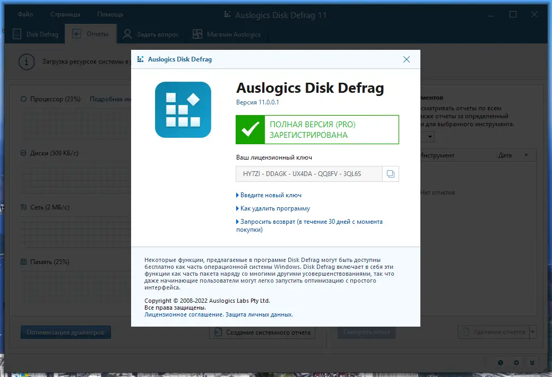This screenshot has width=552, height=377.
Task: Click the Смотреть отчет button
Action: click(366, 332)
